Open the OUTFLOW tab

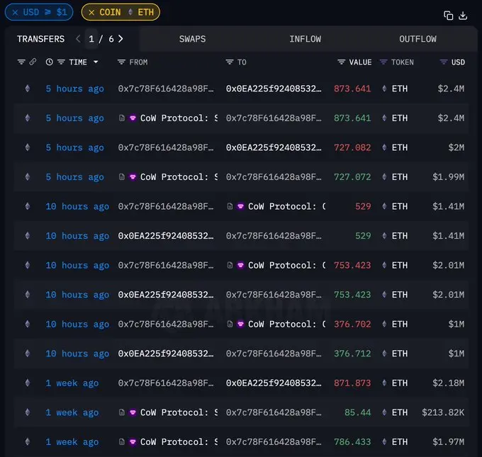[417, 39]
